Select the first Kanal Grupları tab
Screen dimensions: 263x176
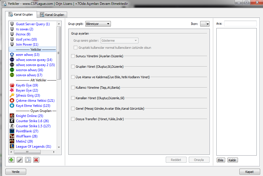(x=21, y=14)
